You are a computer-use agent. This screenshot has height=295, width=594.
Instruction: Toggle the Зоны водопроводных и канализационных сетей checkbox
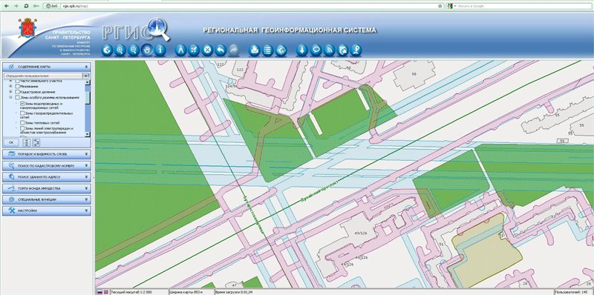(x=22, y=103)
